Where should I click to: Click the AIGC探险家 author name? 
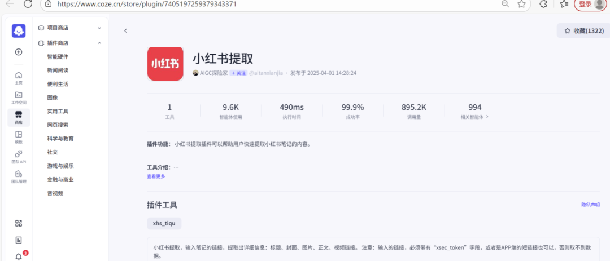(213, 73)
